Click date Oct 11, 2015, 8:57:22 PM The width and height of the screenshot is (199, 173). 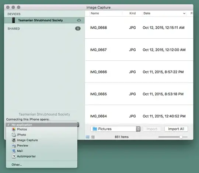[x=163, y=72]
